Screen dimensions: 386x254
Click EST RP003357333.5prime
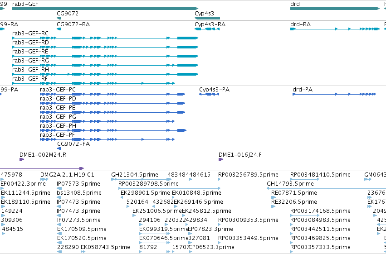pyautogui.click(x=320, y=247)
